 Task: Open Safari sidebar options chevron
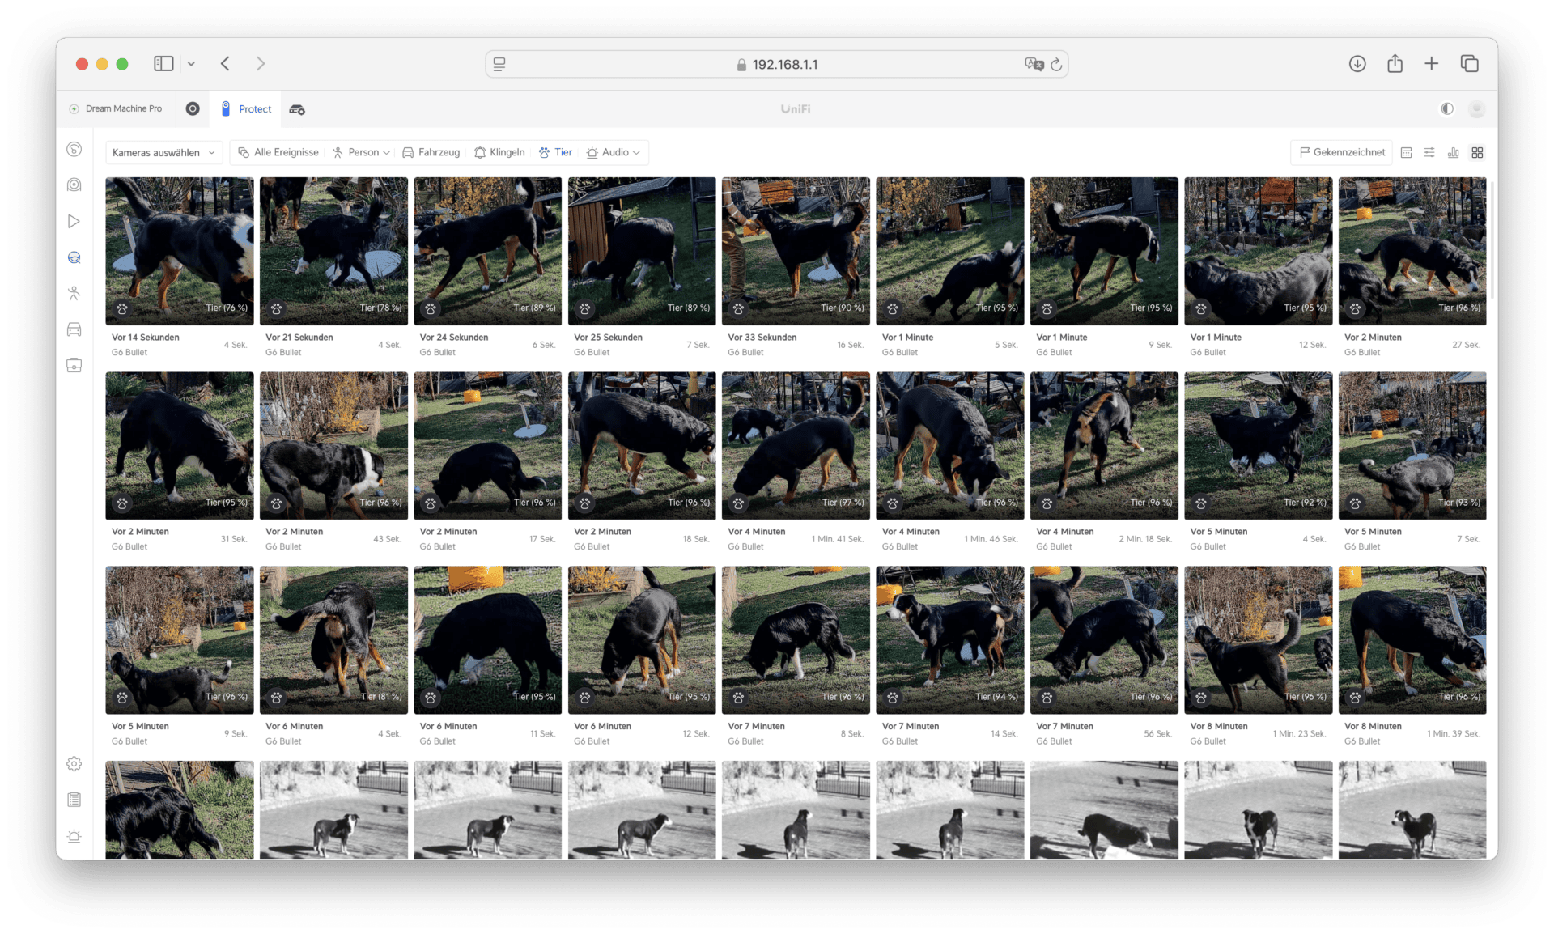(191, 63)
